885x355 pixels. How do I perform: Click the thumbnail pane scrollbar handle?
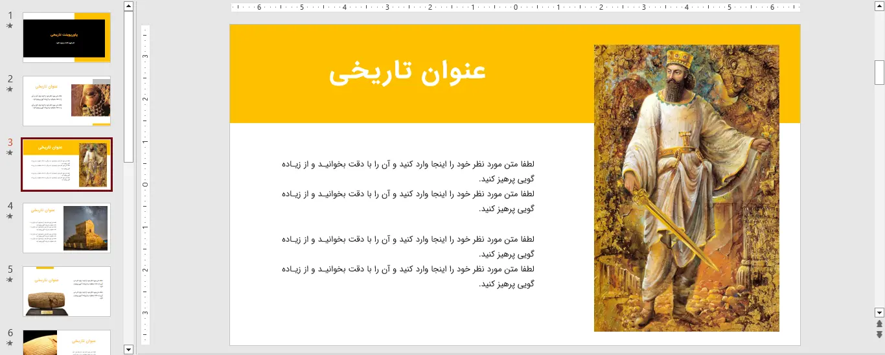pos(128,87)
